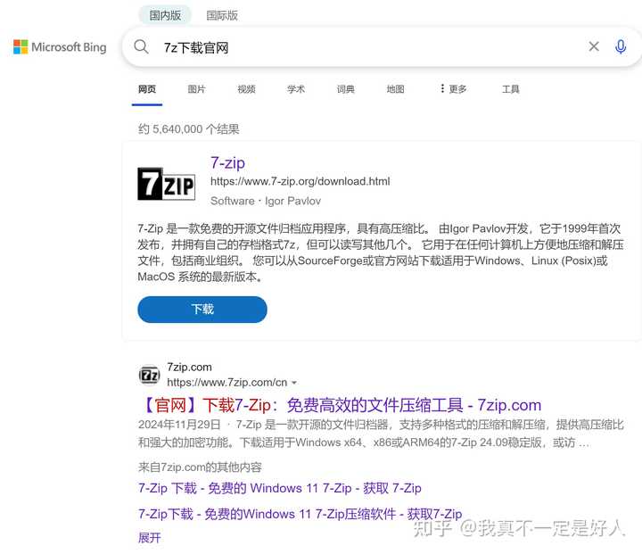The width and height of the screenshot is (642, 554).
Task: Click the 2024年11月29日 result snippet
Action: tap(381, 434)
